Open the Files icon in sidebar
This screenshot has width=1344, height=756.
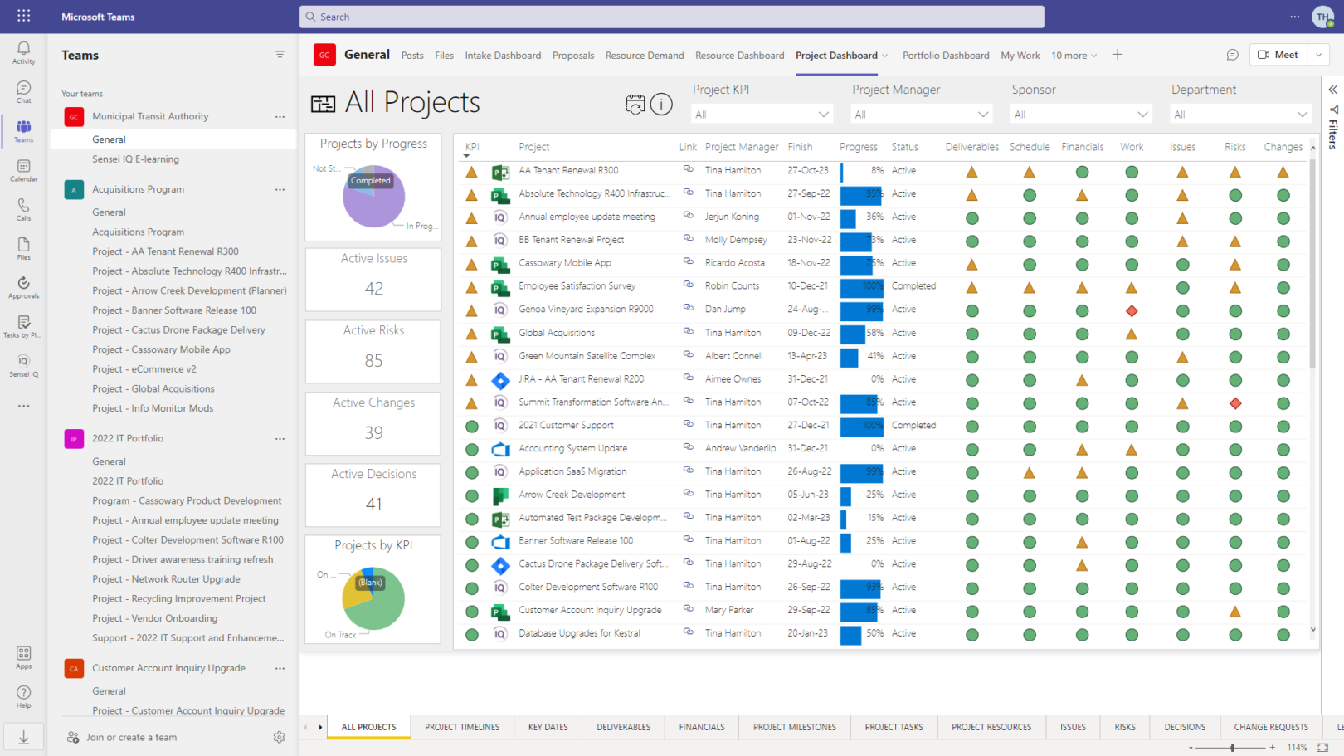point(23,248)
